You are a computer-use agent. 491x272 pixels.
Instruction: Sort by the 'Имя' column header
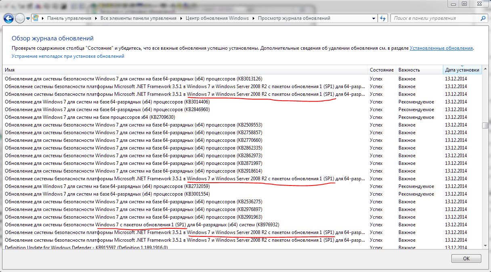click(185, 70)
